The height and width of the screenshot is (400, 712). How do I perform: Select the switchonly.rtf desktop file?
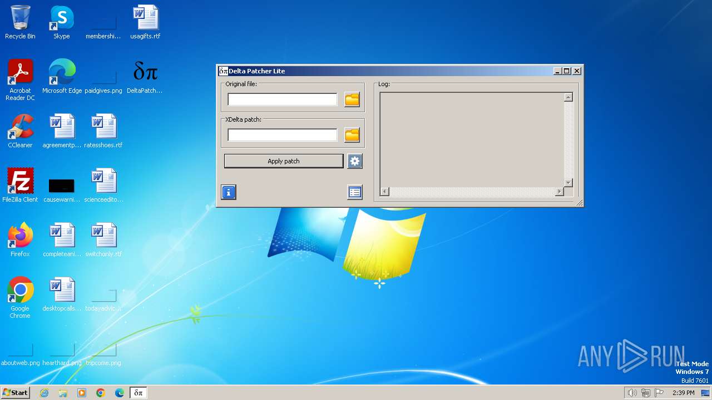[x=103, y=240]
